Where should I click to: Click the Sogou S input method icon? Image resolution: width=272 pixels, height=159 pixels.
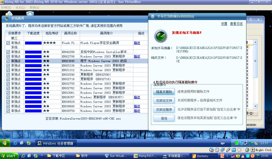(x=222, y=156)
